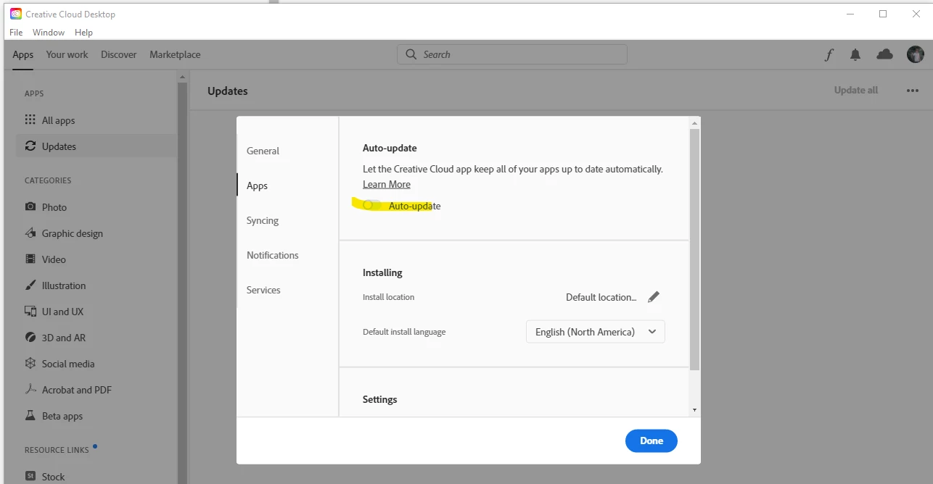
Task: Click the Default location... text
Action: click(601, 297)
